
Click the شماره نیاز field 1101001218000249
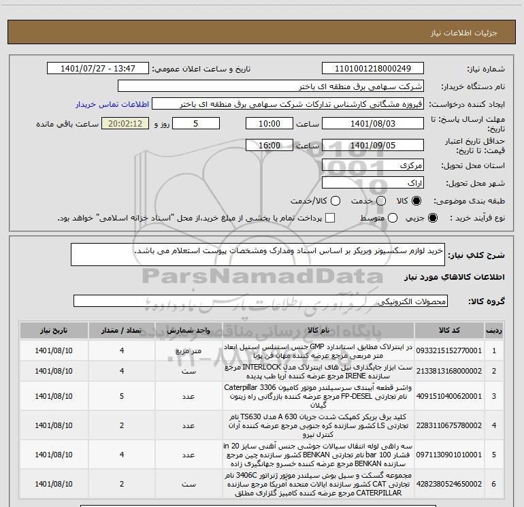(x=373, y=68)
